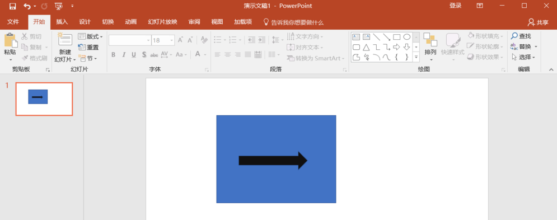Toggle center text alignment
The height and width of the screenshot is (220, 557).
pos(228,55)
